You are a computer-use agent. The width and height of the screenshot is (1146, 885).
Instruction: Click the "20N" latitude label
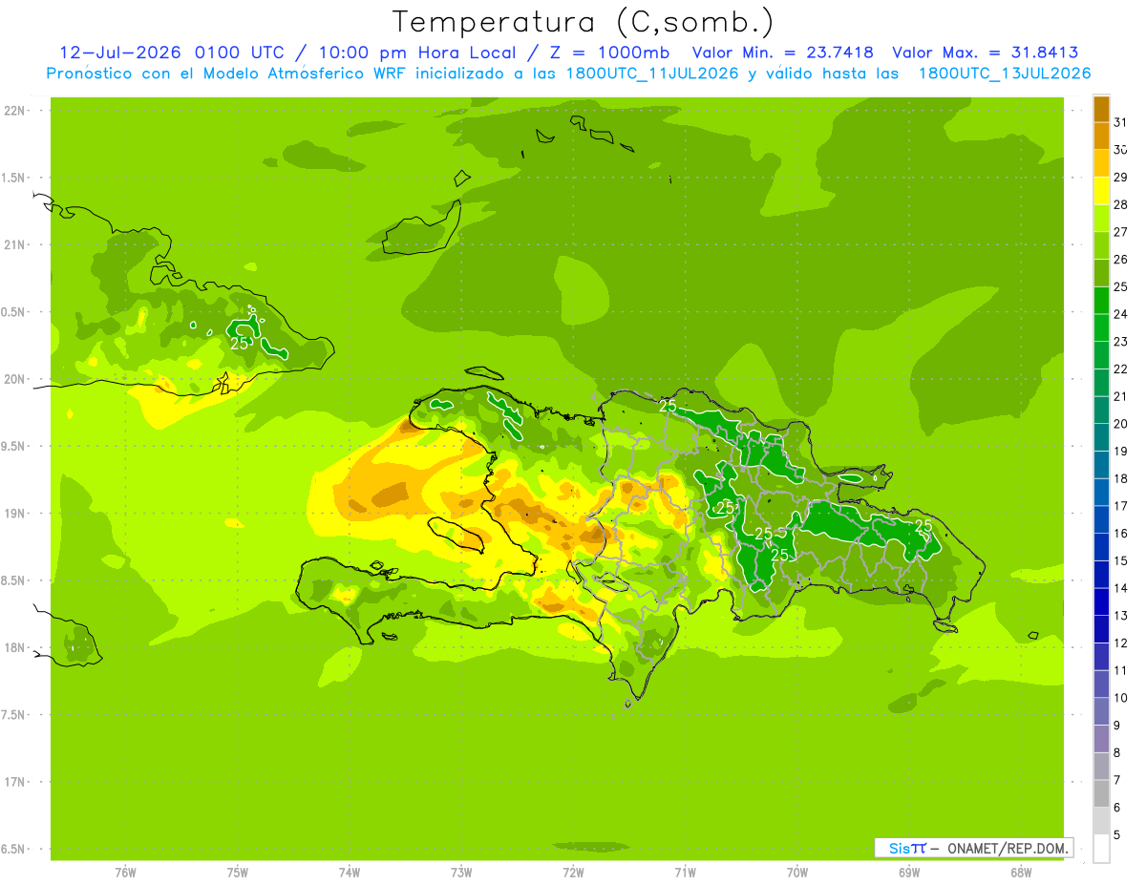[x=14, y=379]
